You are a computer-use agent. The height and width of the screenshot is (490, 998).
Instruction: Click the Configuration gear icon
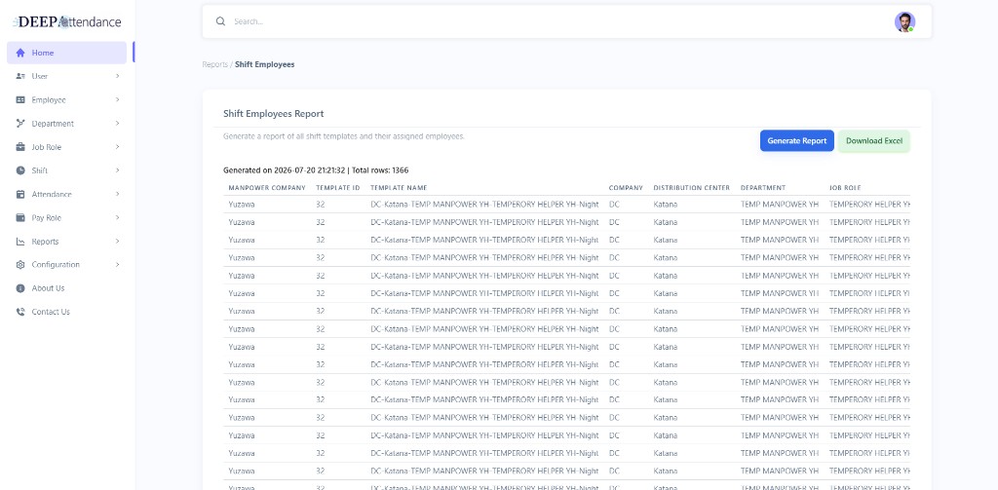click(20, 265)
